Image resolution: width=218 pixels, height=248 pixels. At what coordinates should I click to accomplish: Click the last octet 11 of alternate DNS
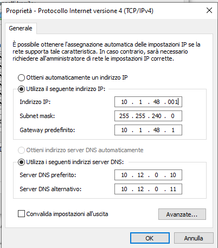[173, 189]
